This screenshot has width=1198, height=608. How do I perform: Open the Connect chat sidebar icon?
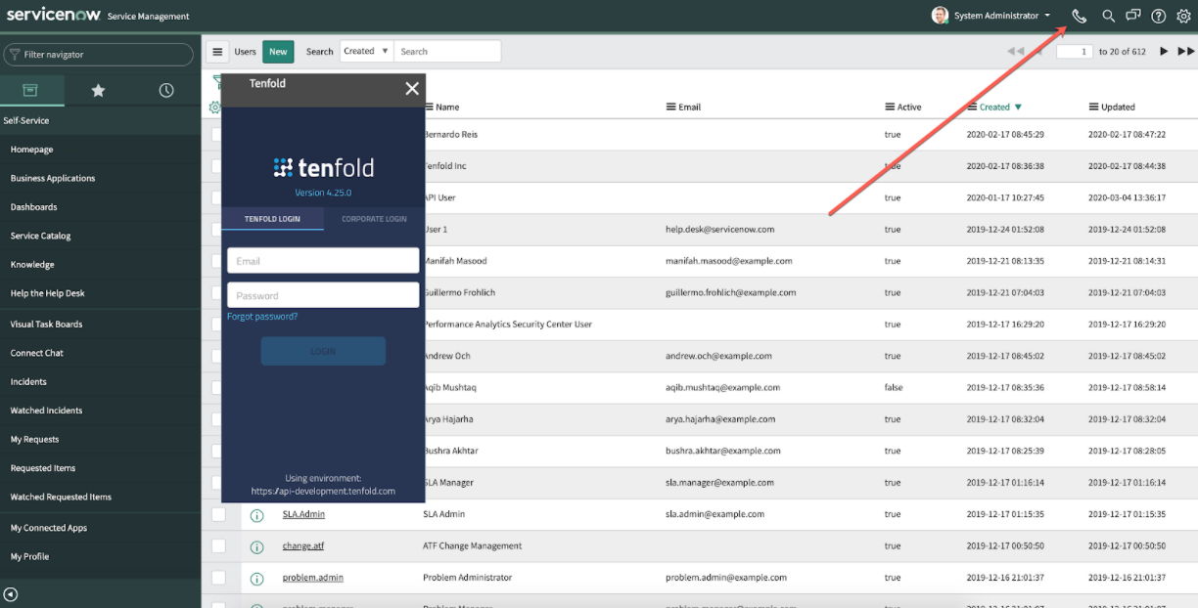click(1133, 16)
